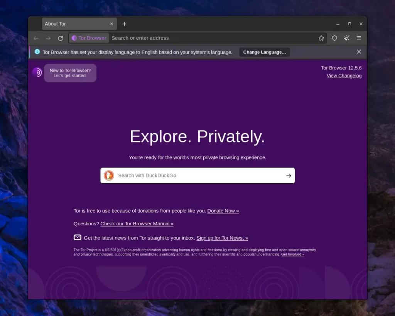Click the Sign up for Tor News link

pos(222,238)
